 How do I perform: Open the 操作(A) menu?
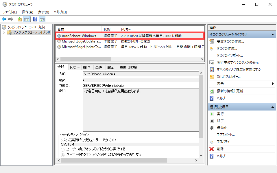tap(27, 12)
